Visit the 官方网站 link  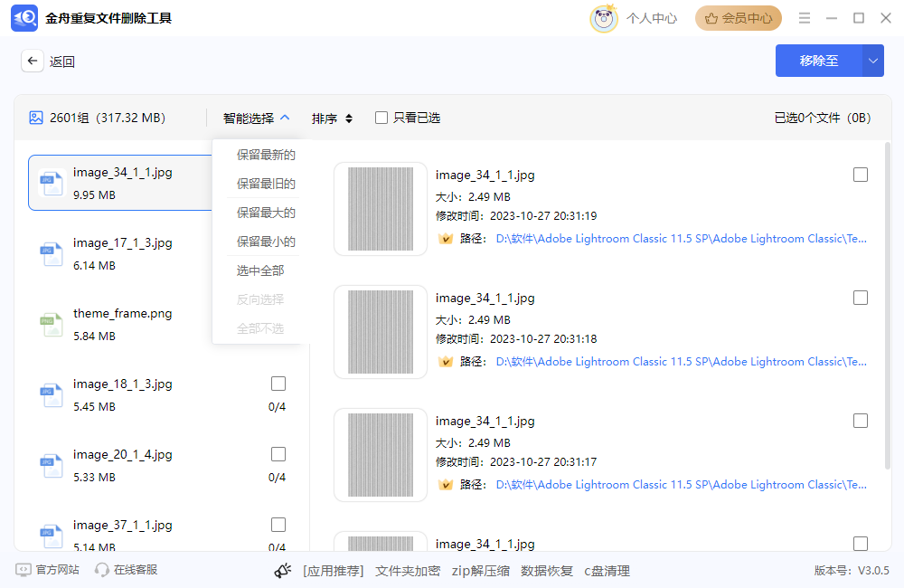coord(58,570)
